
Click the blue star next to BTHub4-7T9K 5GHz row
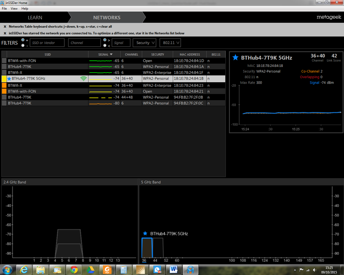pyautogui.click(x=9, y=79)
